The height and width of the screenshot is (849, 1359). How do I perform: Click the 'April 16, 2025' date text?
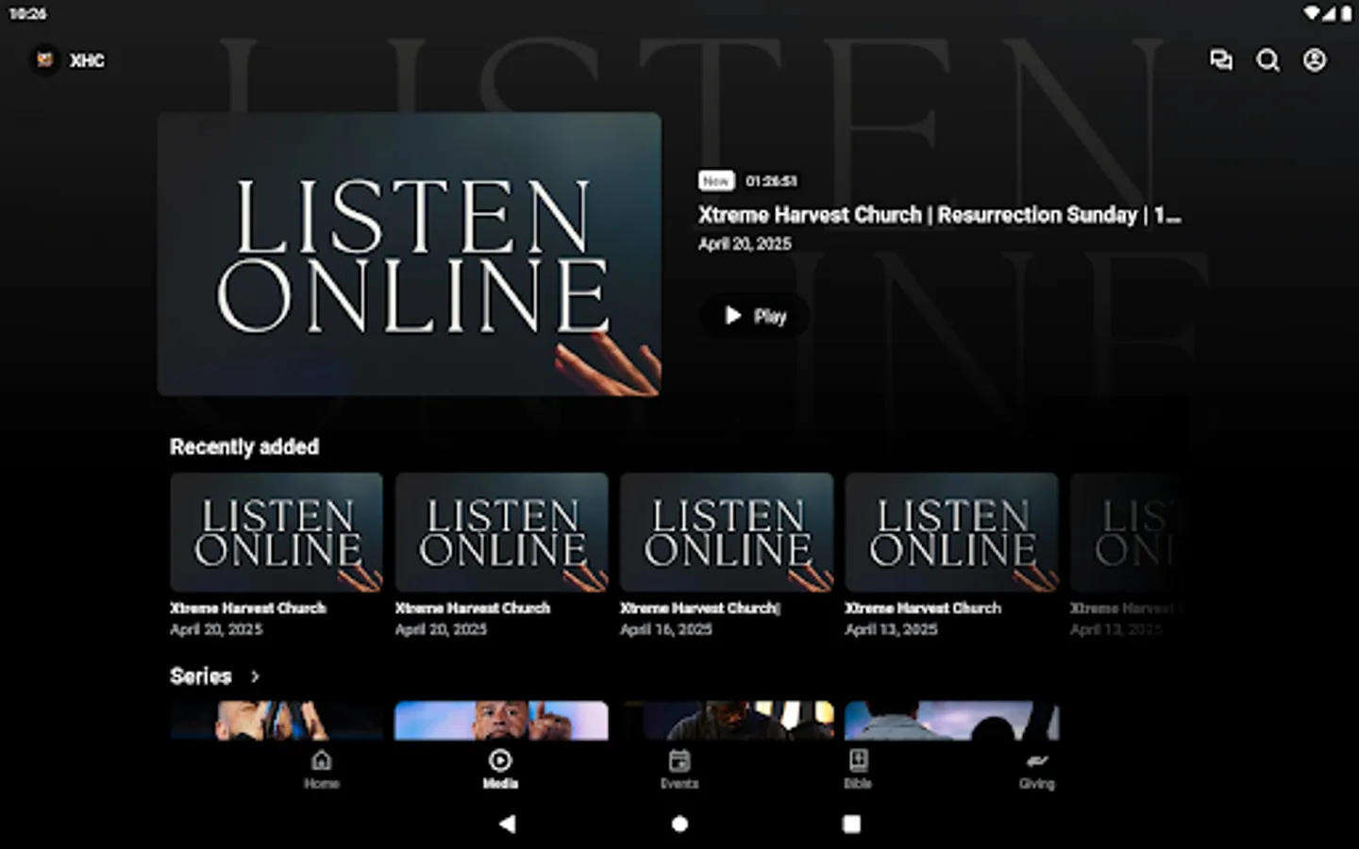pos(666,629)
